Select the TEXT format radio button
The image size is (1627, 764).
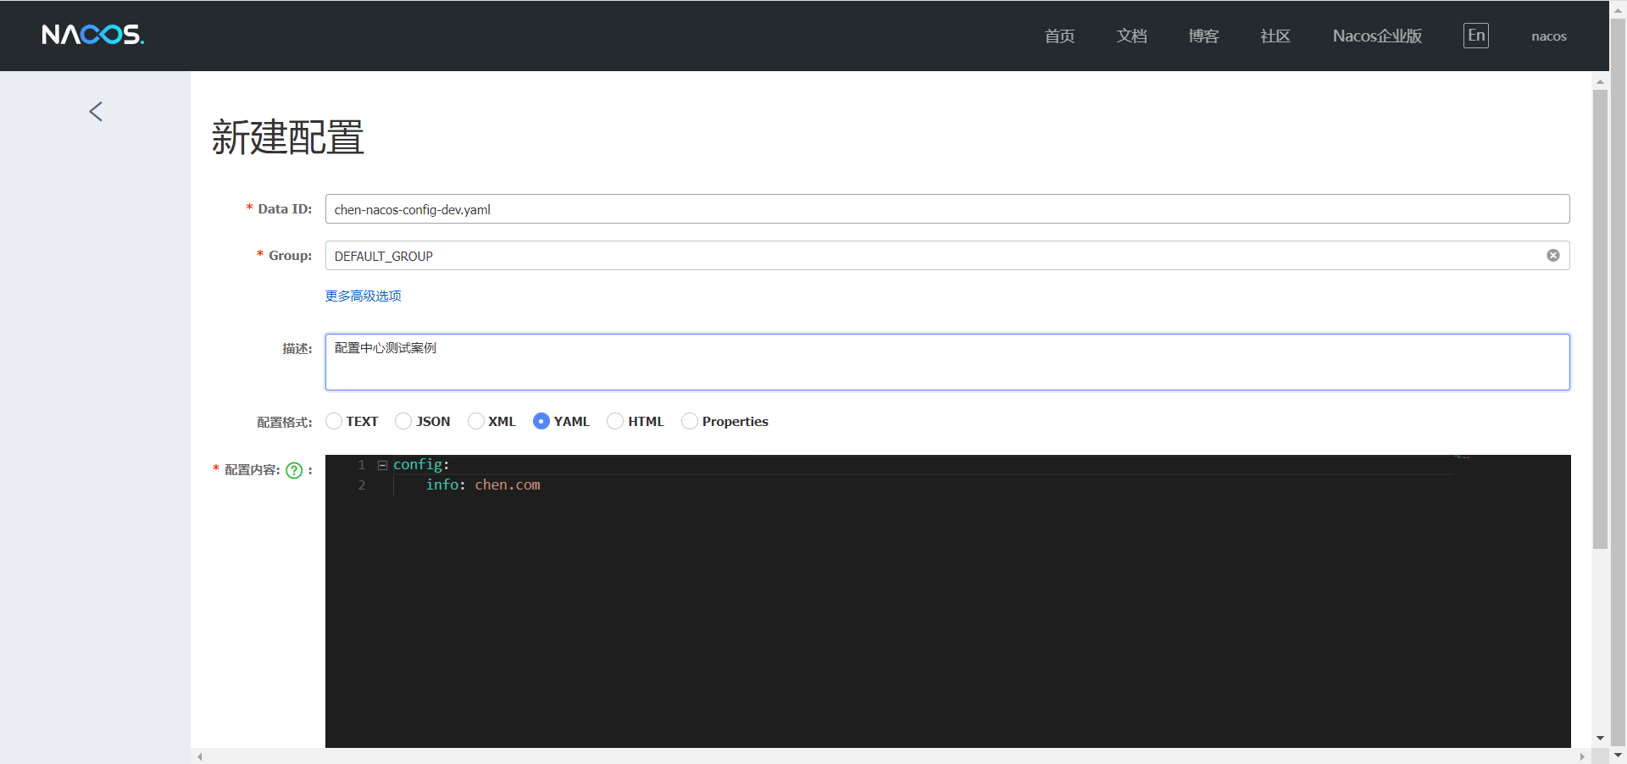(334, 421)
